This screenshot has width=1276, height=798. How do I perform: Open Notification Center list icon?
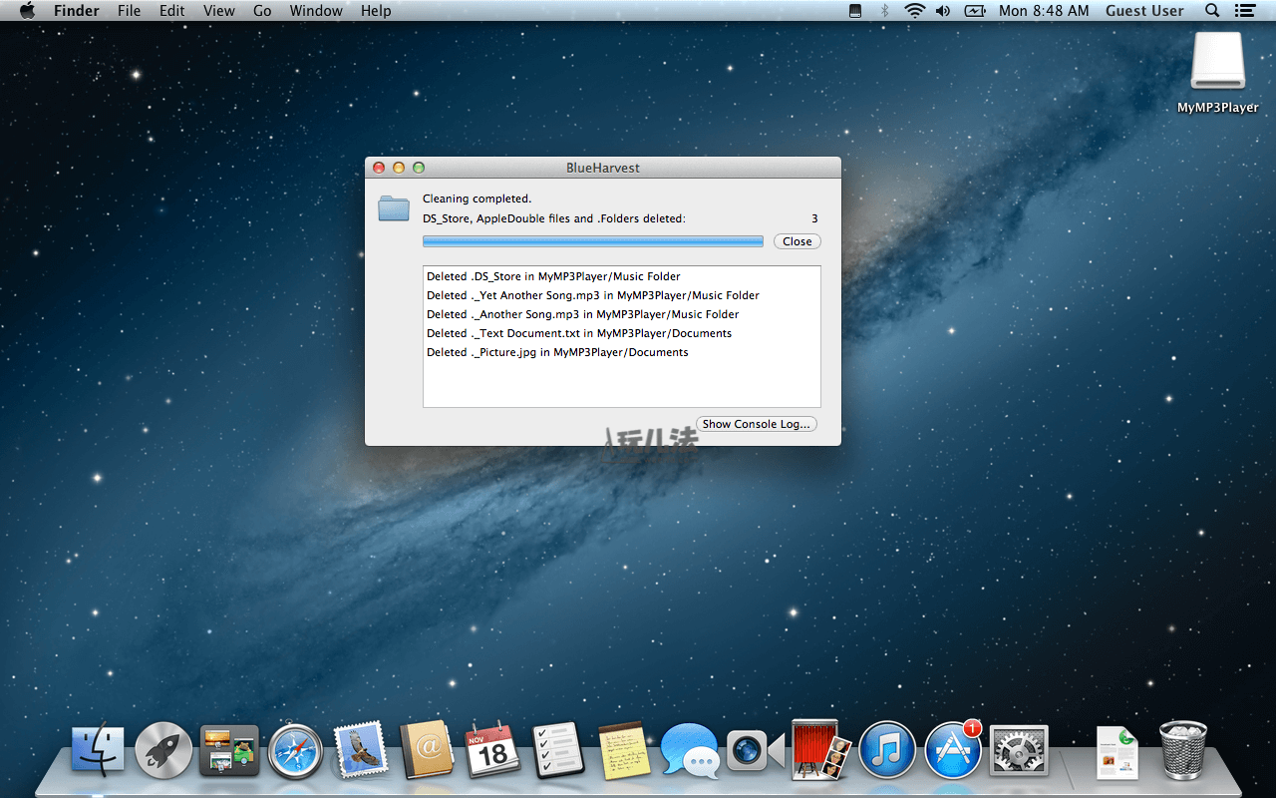1244,11
